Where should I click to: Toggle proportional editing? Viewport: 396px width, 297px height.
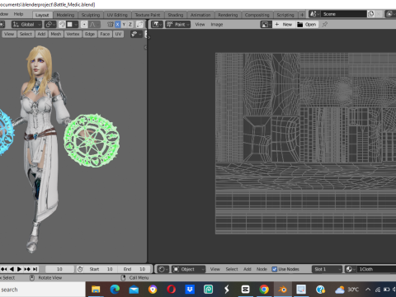(x=84, y=25)
